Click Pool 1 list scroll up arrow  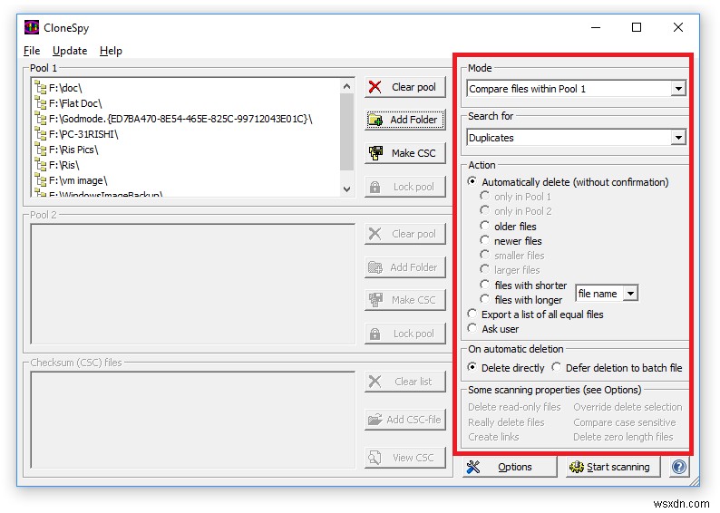346,86
